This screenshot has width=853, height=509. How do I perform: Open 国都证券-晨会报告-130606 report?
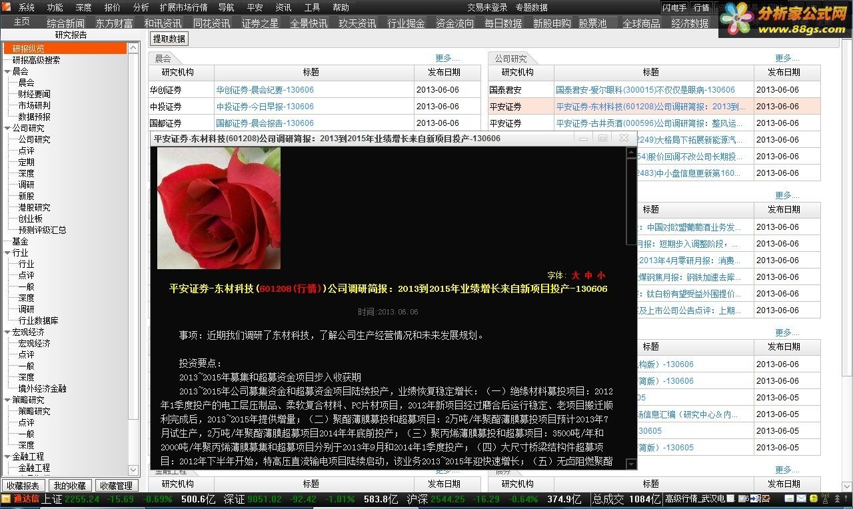(x=265, y=123)
